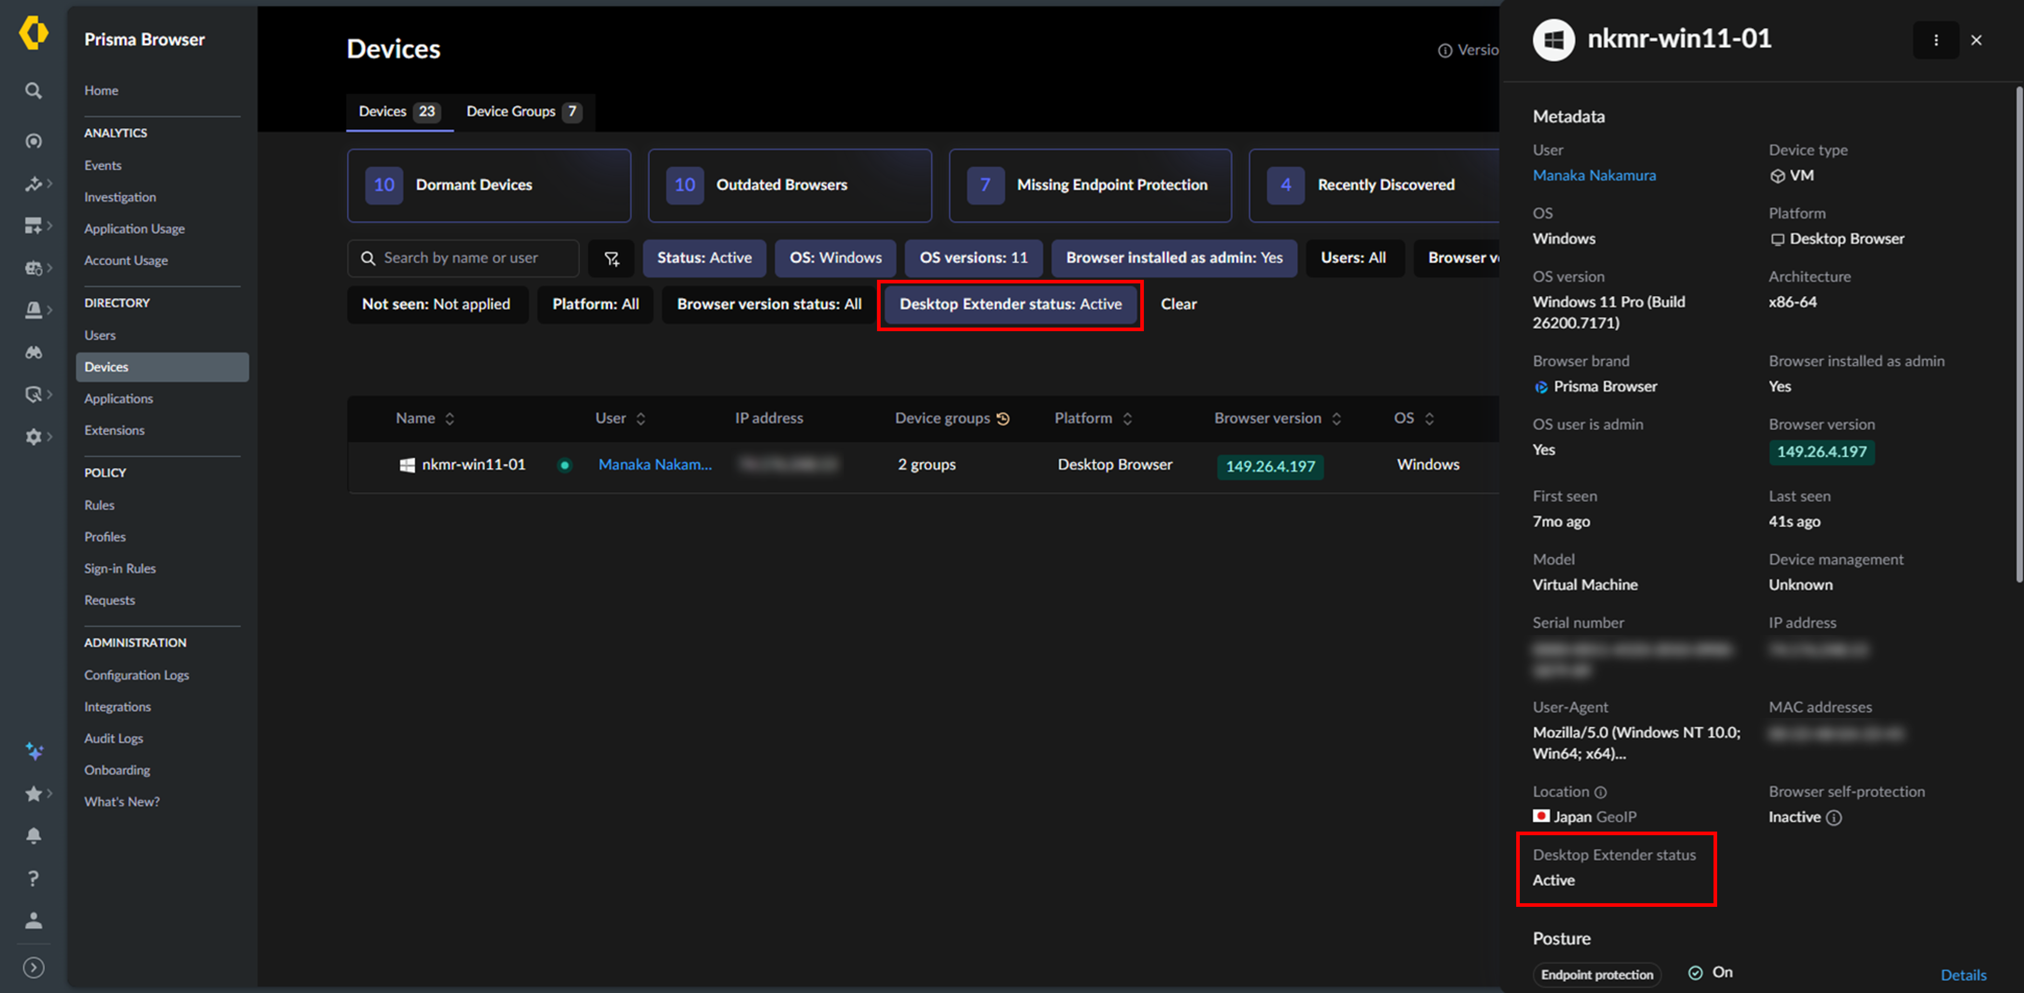Click the Search by name or user field
Screen dimensions: 2024x993
tap(464, 259)
